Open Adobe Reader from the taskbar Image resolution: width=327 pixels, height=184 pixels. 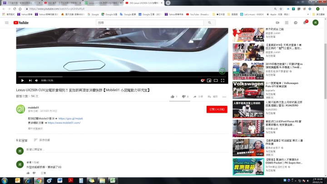[x=70, y=180]
